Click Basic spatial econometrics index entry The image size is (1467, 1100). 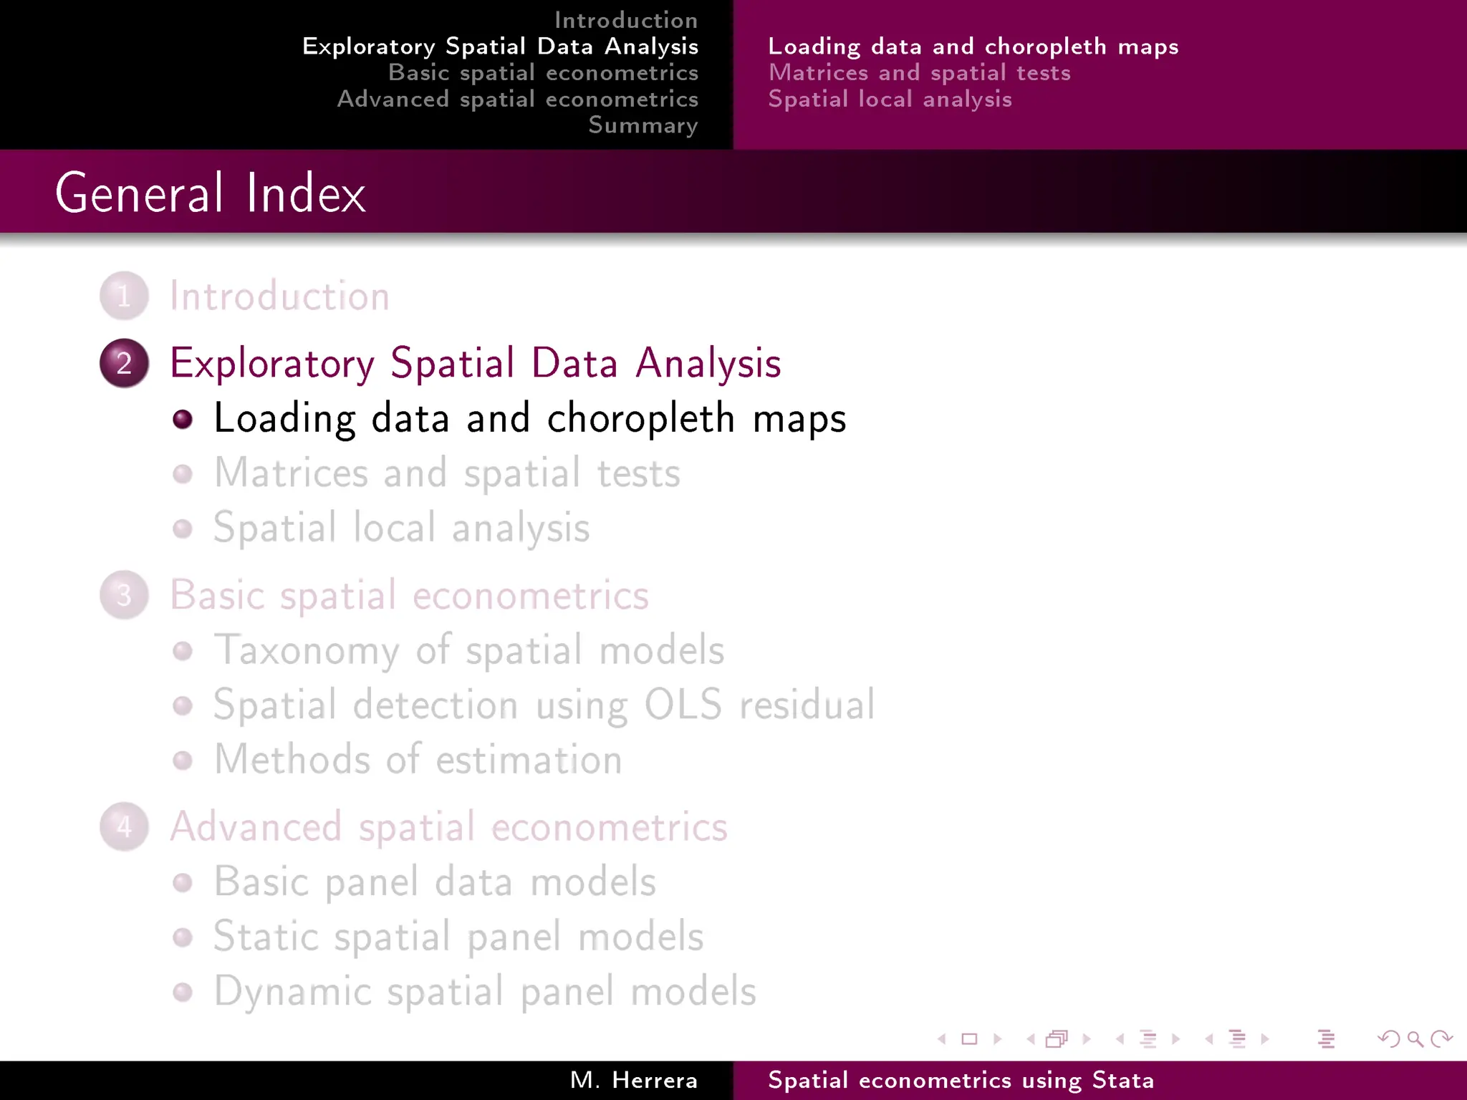[x=410, y=595]
